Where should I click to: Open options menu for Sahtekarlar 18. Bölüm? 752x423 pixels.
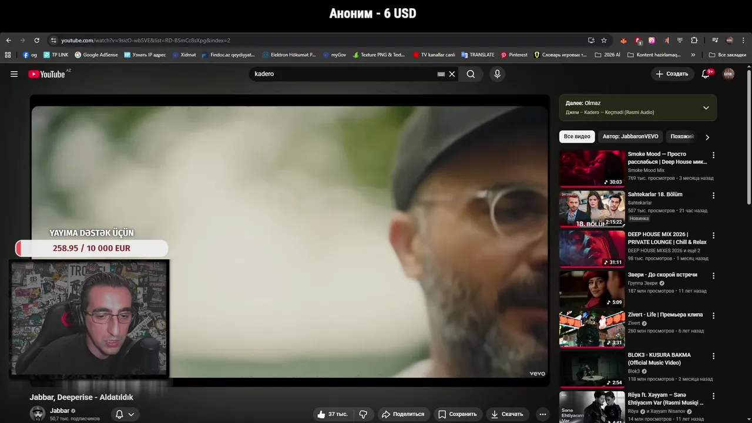pyautogui.click(x=714, y=195)
